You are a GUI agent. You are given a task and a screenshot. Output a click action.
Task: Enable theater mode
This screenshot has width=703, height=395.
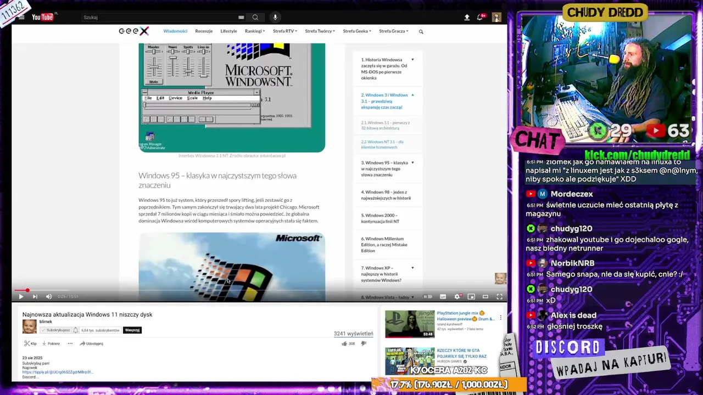pyautogui.click(x=486, y=297)
